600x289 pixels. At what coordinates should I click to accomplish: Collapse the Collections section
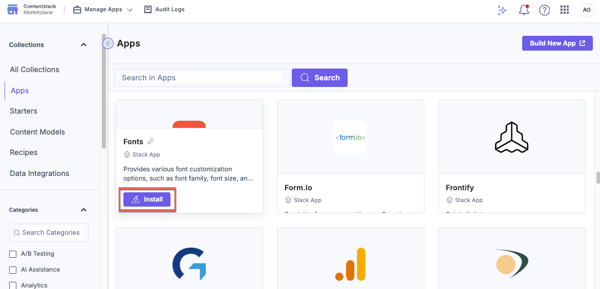[83, 45]
